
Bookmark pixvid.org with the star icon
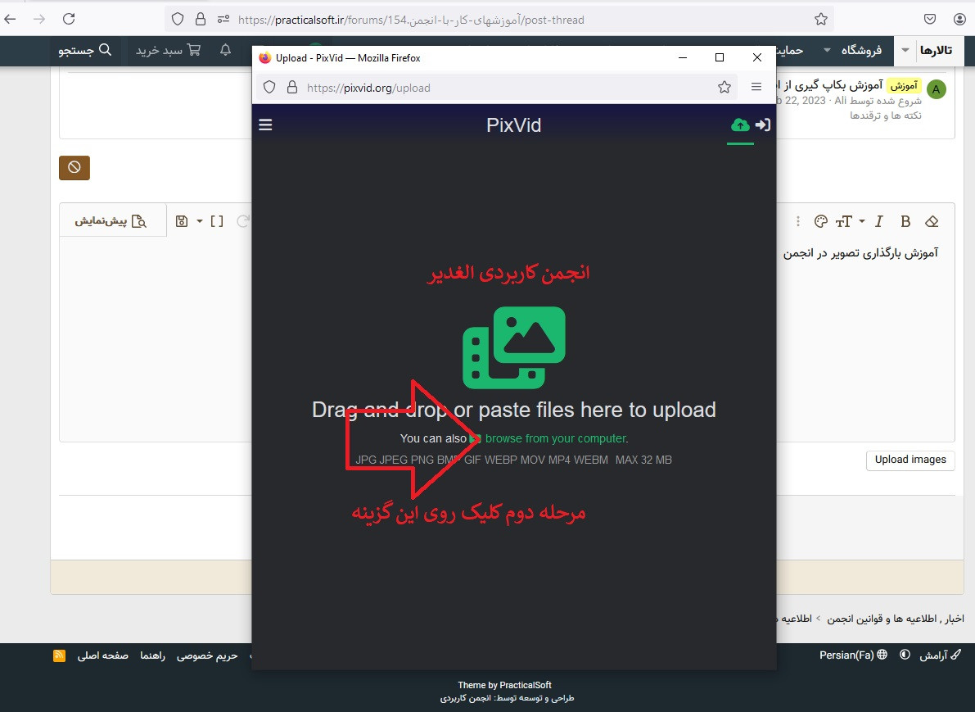pyautogui.click(x=724, y=88)
